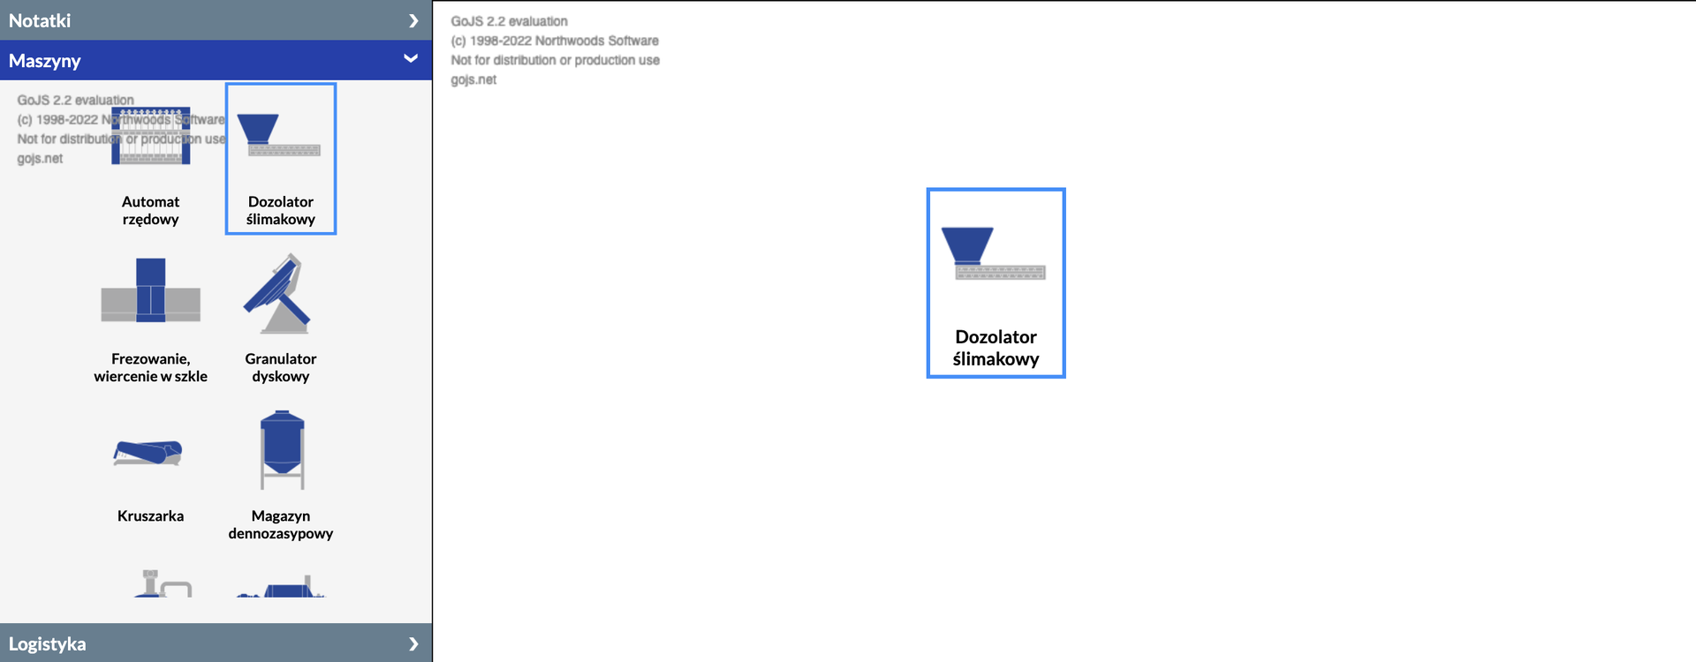Click the Maszyny header title
This screenshot has width=1696, height=662.
[45, 61]
